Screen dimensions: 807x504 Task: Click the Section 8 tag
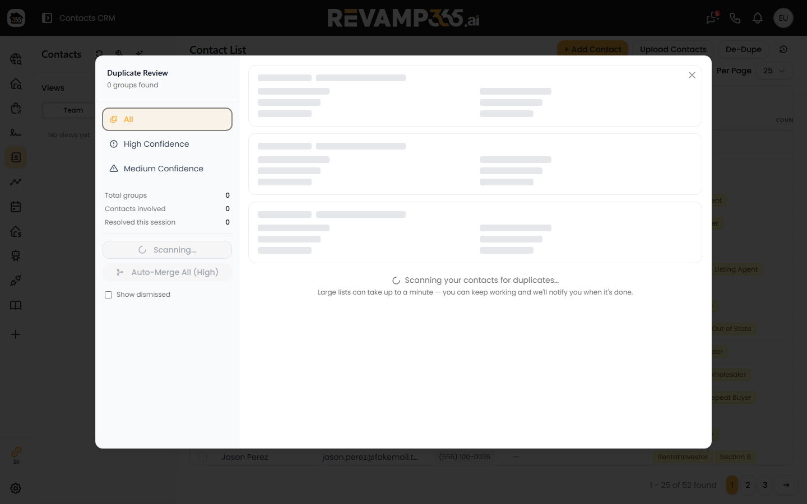pos(735,457)
